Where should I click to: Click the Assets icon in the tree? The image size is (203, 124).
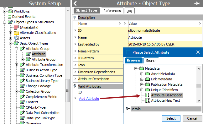coord(16,38)
